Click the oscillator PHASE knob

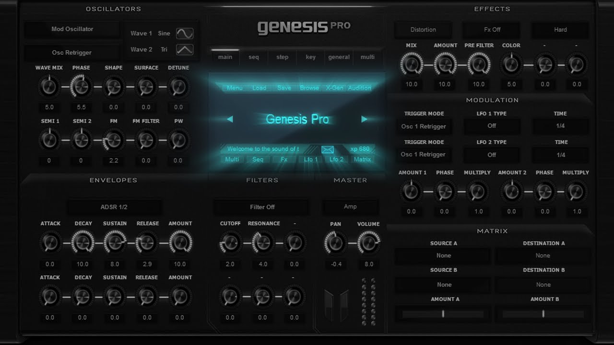[x=81, y=87]
